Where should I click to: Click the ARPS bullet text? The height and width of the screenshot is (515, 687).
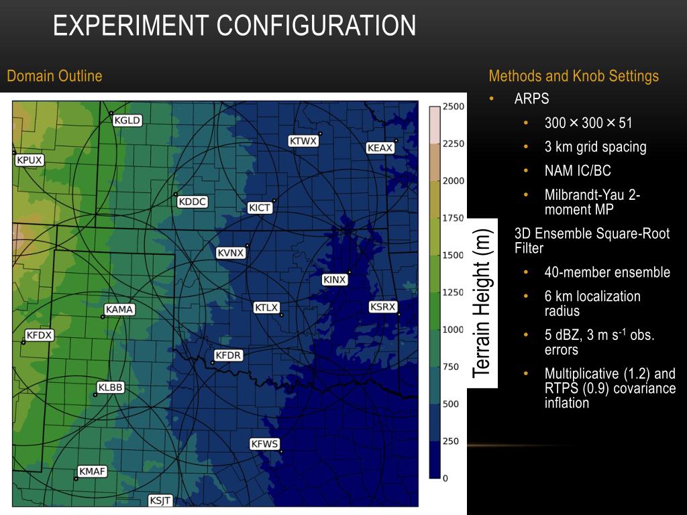(x=531, y=99)
